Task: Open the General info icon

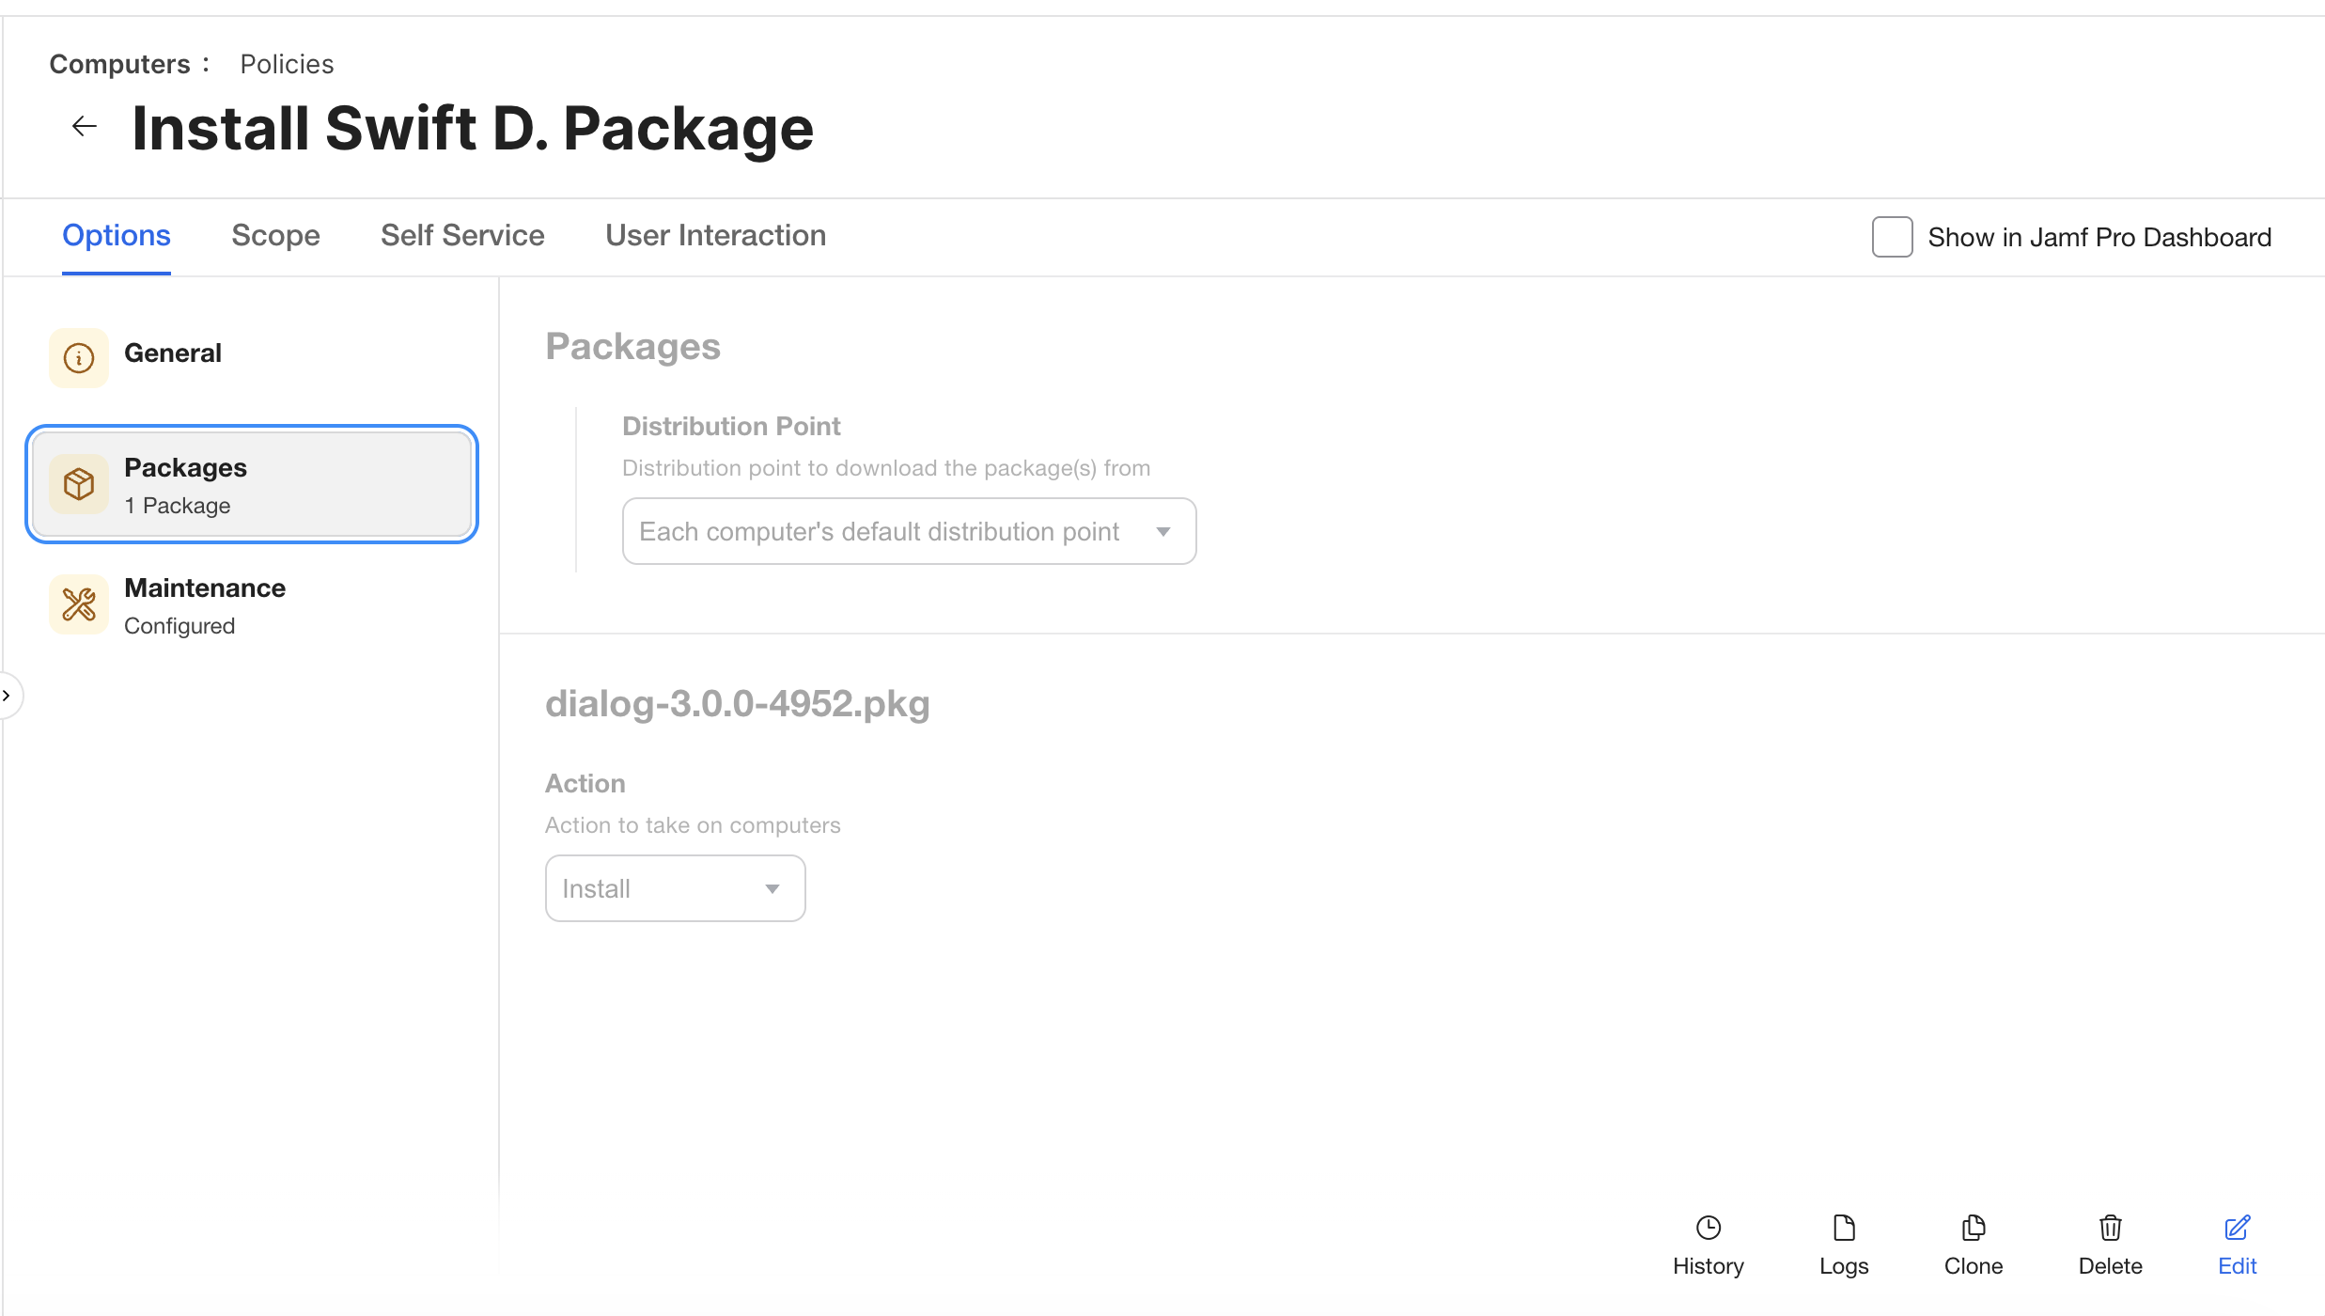Action: click(x=79, y=357)
